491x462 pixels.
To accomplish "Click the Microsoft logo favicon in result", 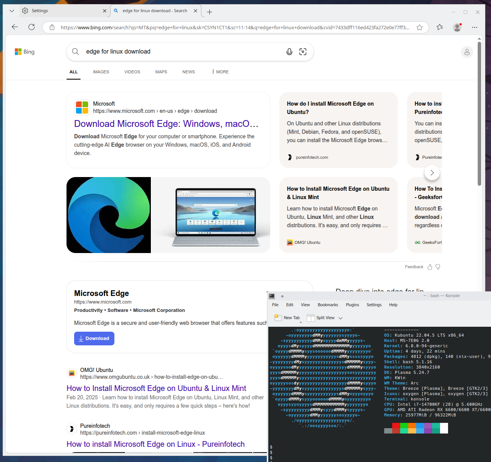I will coord(82,107).
